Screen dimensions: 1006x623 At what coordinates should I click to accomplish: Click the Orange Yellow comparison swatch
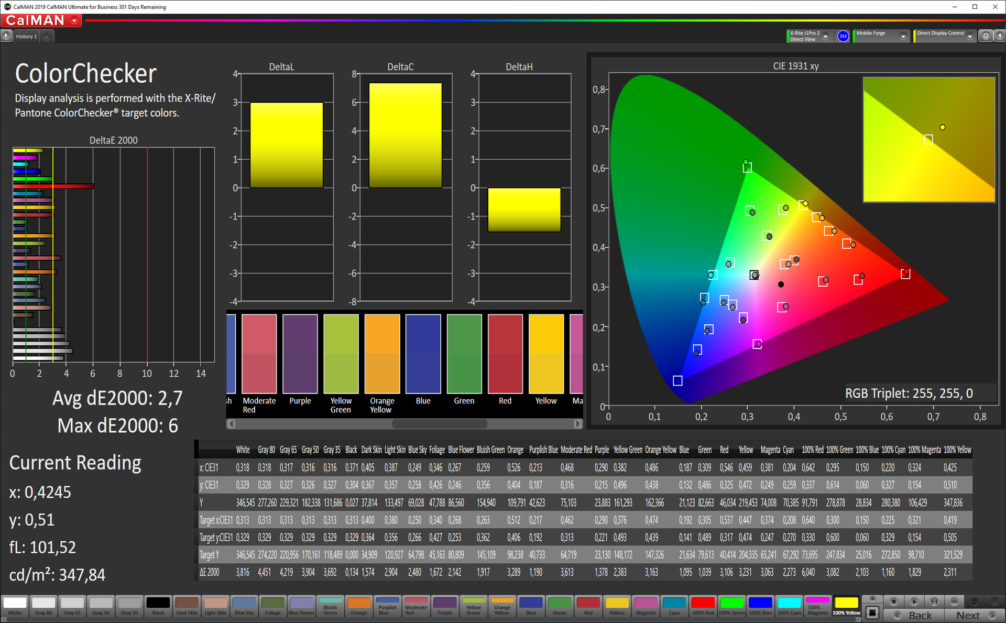(x=382, y=354)
